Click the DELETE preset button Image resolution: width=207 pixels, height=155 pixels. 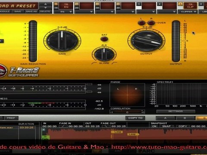(45, 11)
